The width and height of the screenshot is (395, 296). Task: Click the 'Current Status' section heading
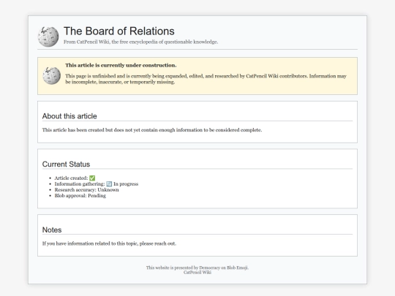(x=66, y=164)
